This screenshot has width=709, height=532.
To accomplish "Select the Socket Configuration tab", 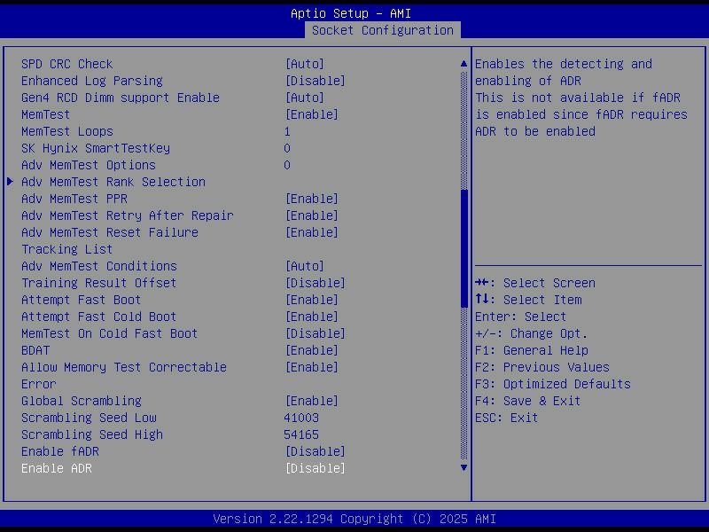I will pos(383,30).
